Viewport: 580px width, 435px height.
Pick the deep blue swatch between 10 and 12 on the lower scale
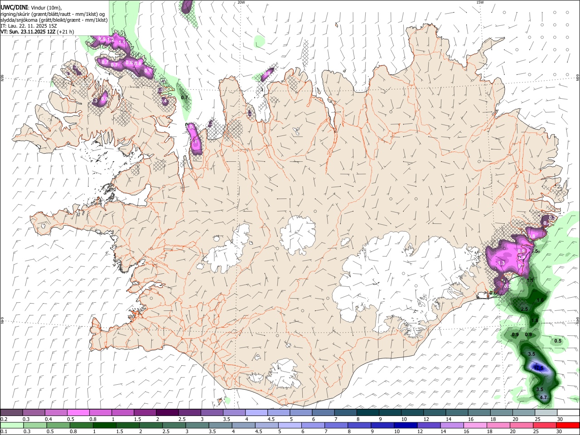(x=406, y=425)
